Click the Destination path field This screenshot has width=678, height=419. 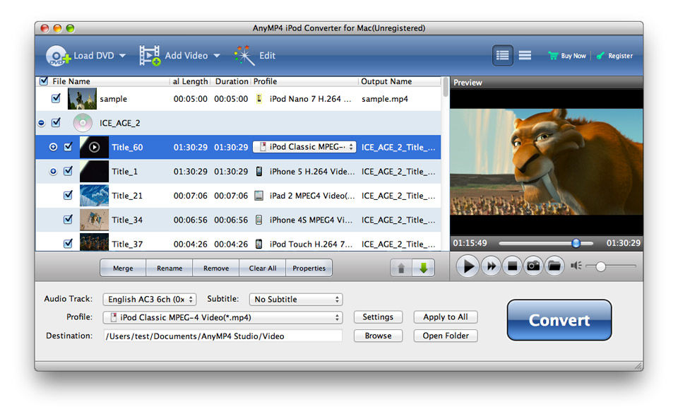coord(222,336)
